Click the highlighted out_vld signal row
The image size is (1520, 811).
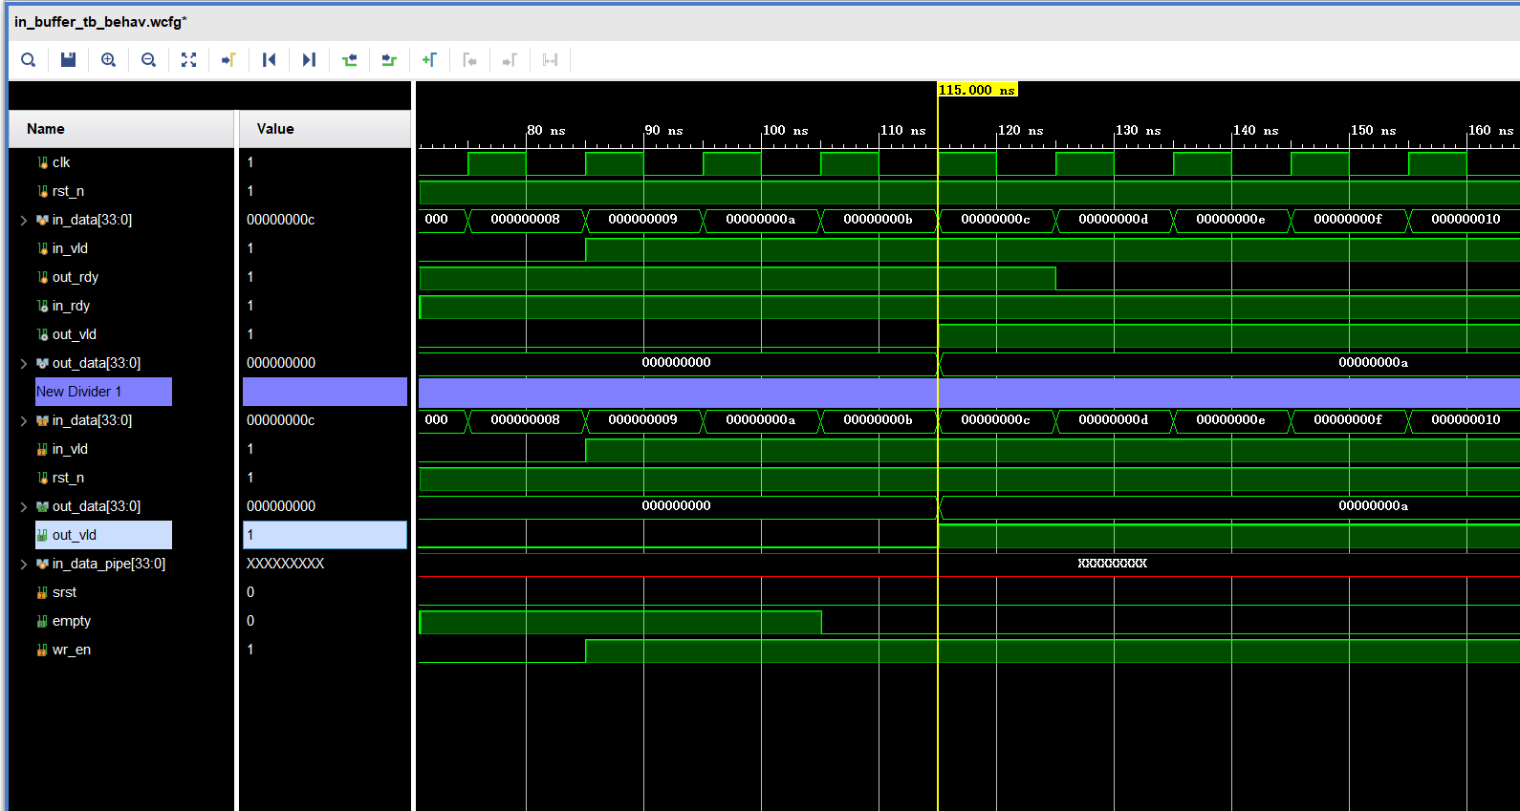103,535
